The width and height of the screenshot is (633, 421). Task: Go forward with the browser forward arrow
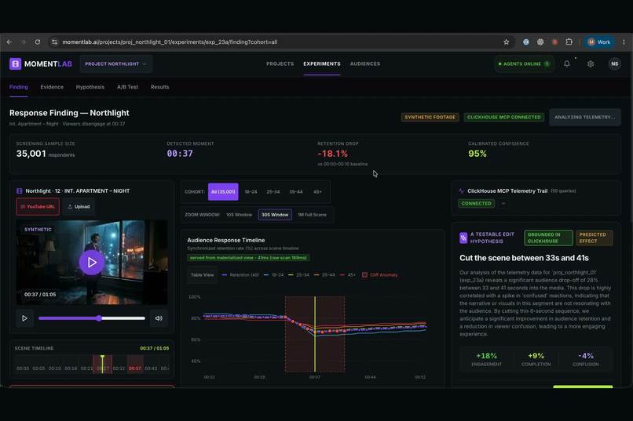pos(23,42)
